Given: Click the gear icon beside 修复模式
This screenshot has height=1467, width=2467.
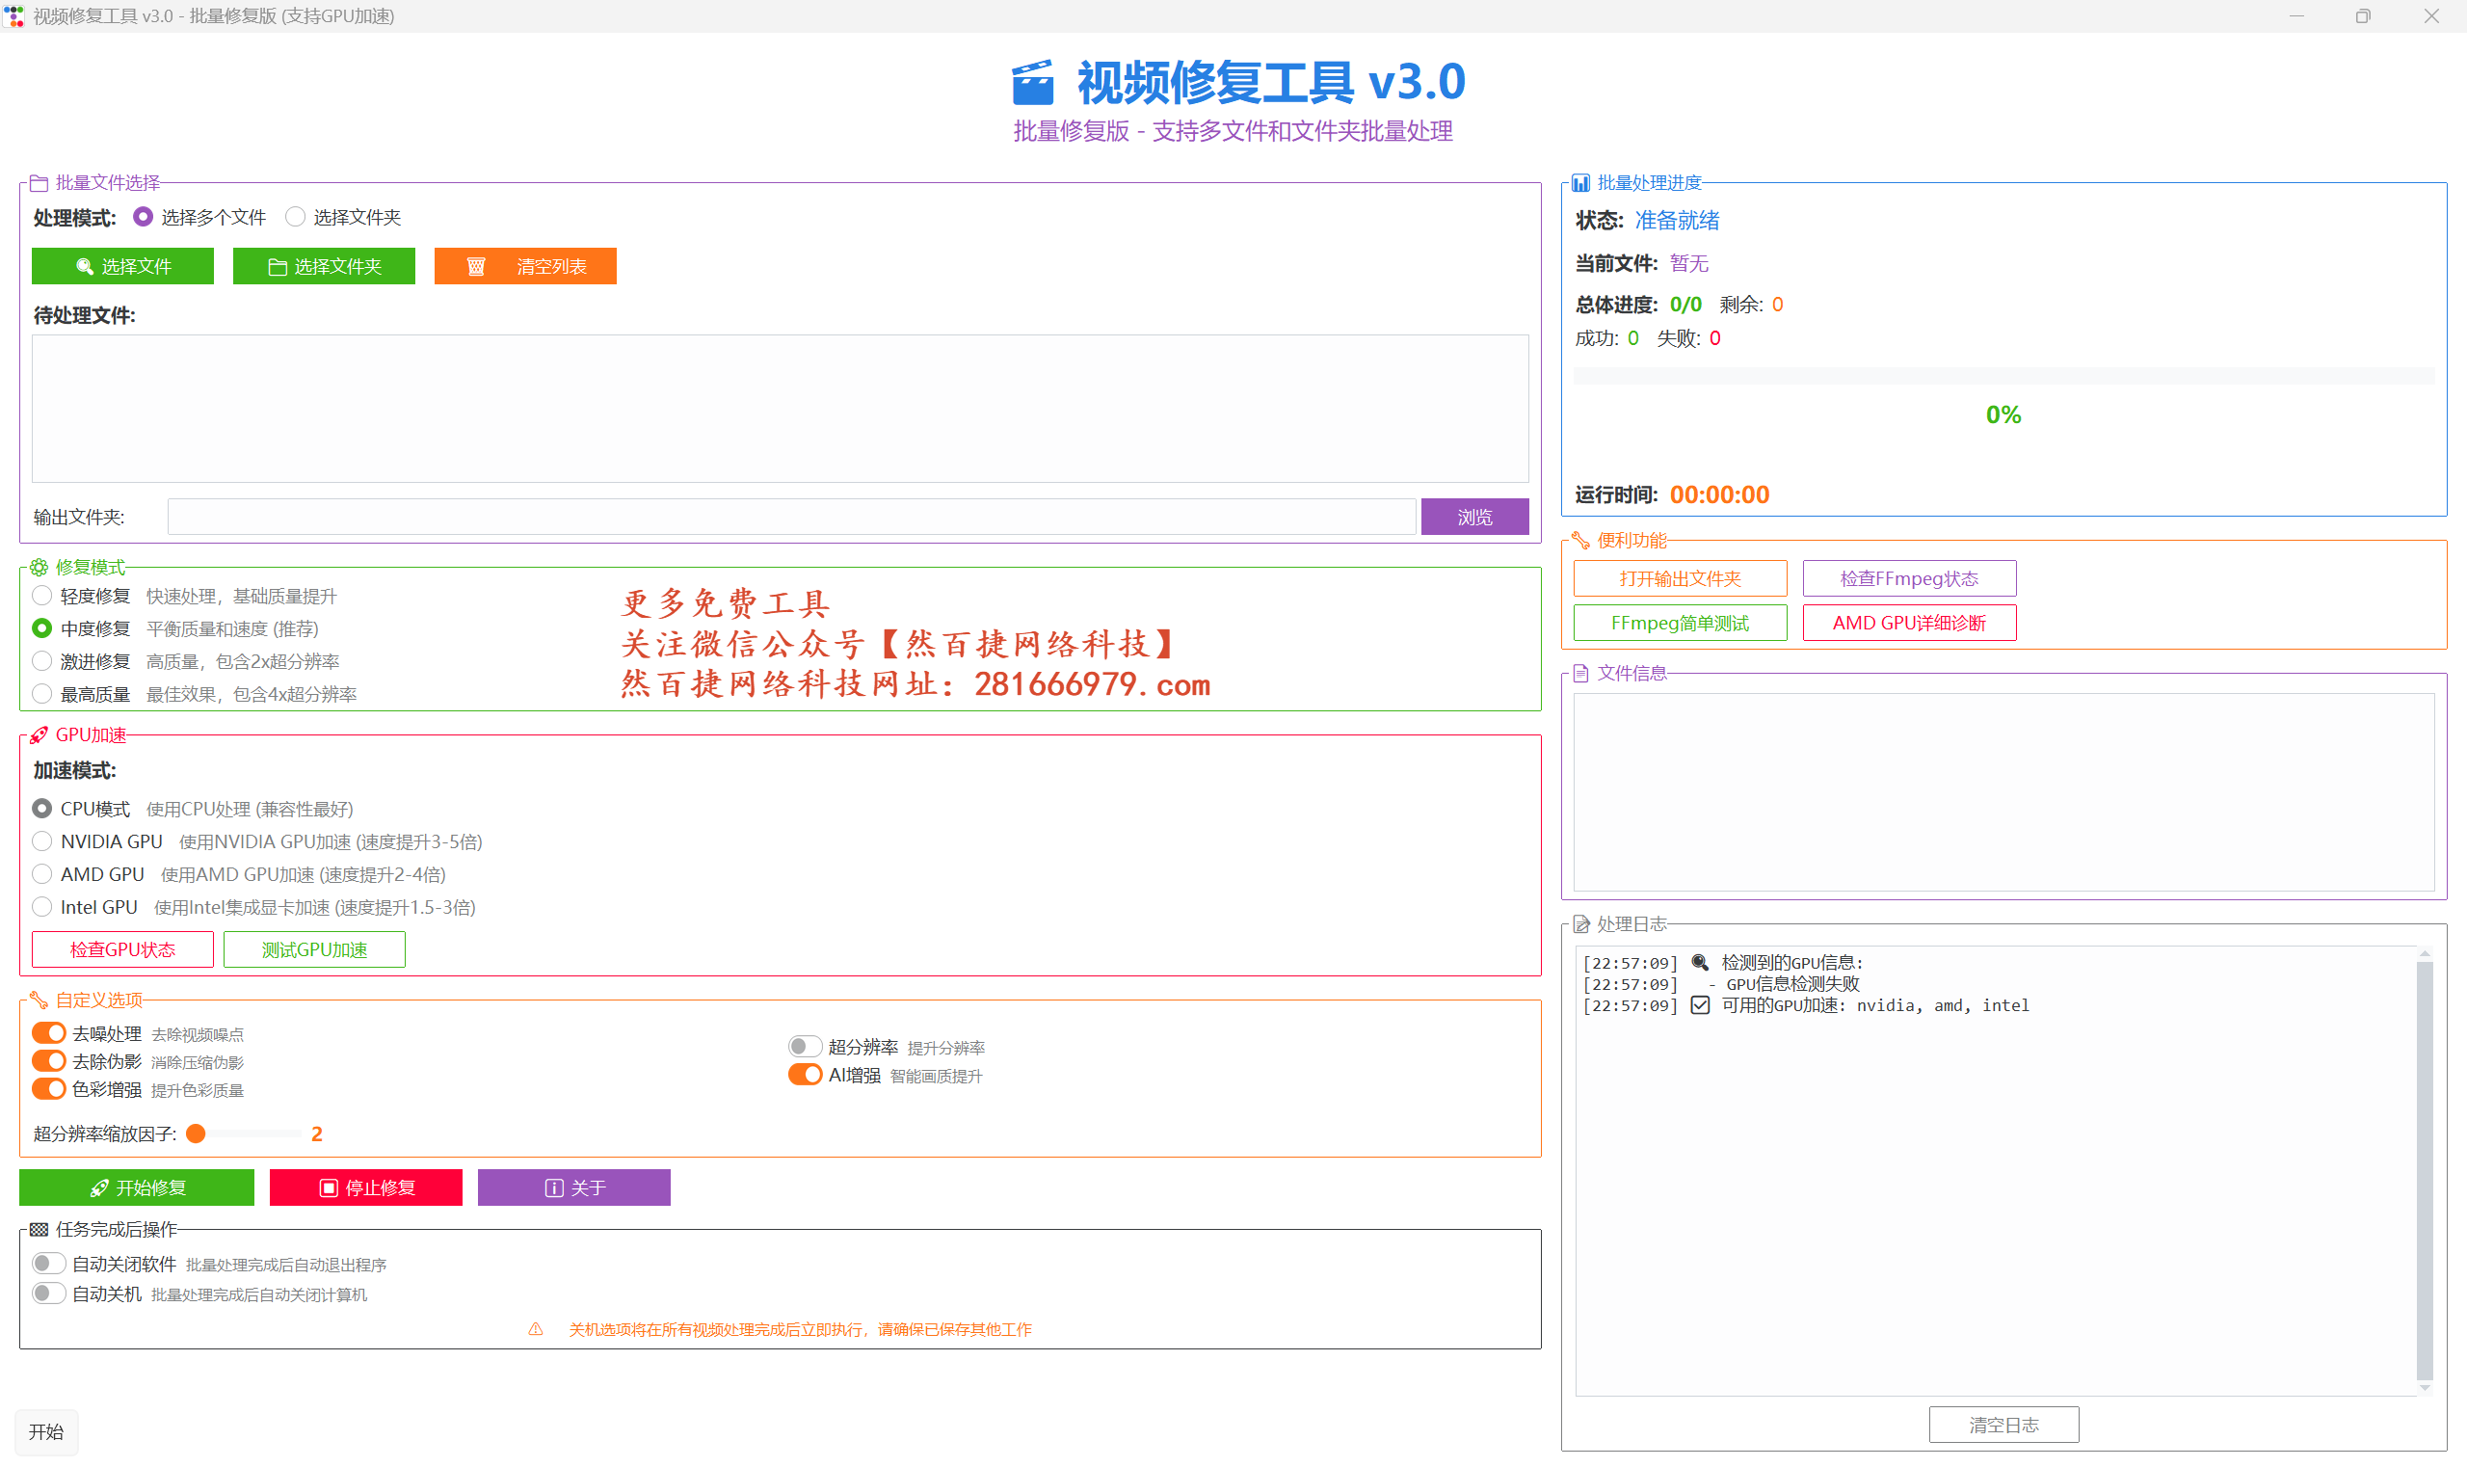Looking at the screenshot, I should pyautogui.click(x=39, y=568).
